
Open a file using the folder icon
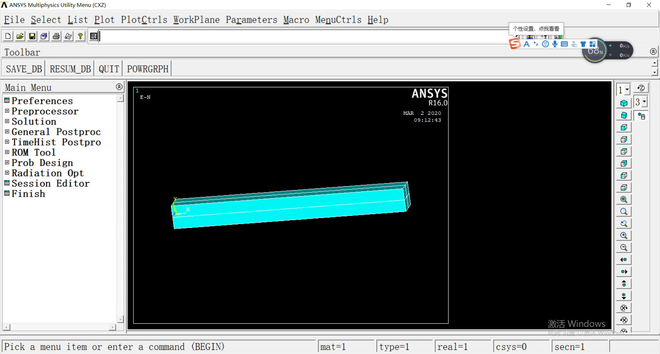tap(20, 36)
